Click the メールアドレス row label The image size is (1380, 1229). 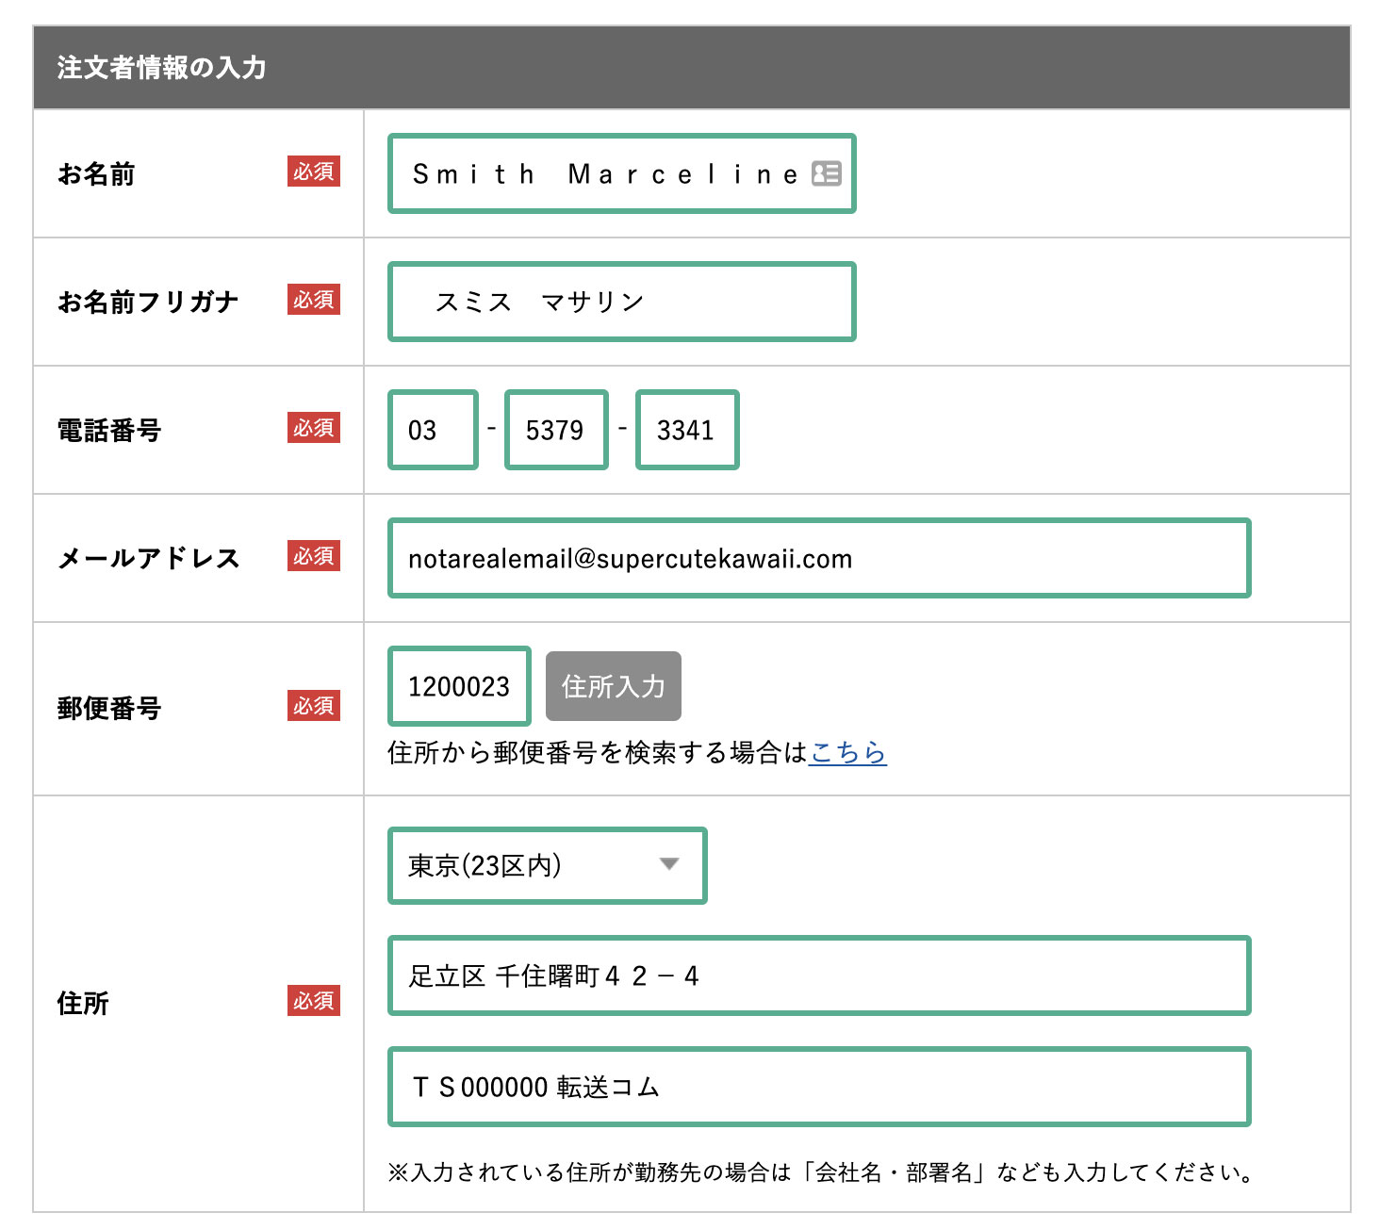(149, 559)
